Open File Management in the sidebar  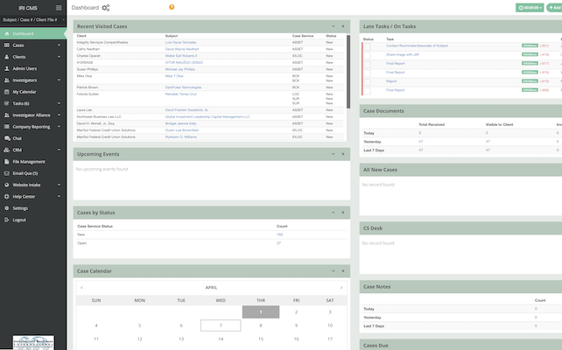point(29,161)
